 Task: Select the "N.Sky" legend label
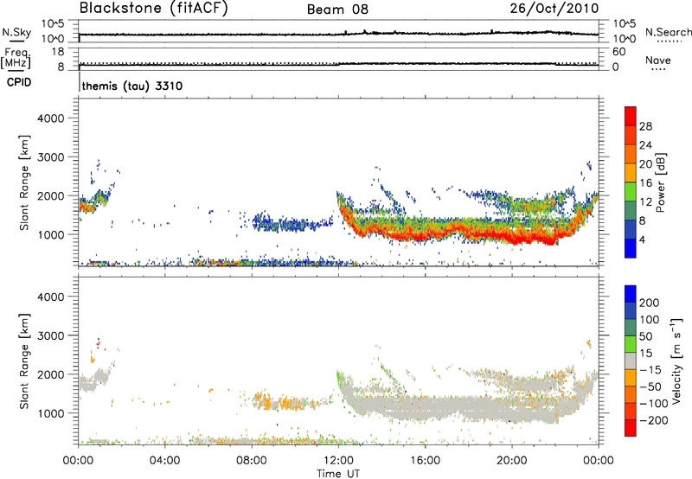16,32
